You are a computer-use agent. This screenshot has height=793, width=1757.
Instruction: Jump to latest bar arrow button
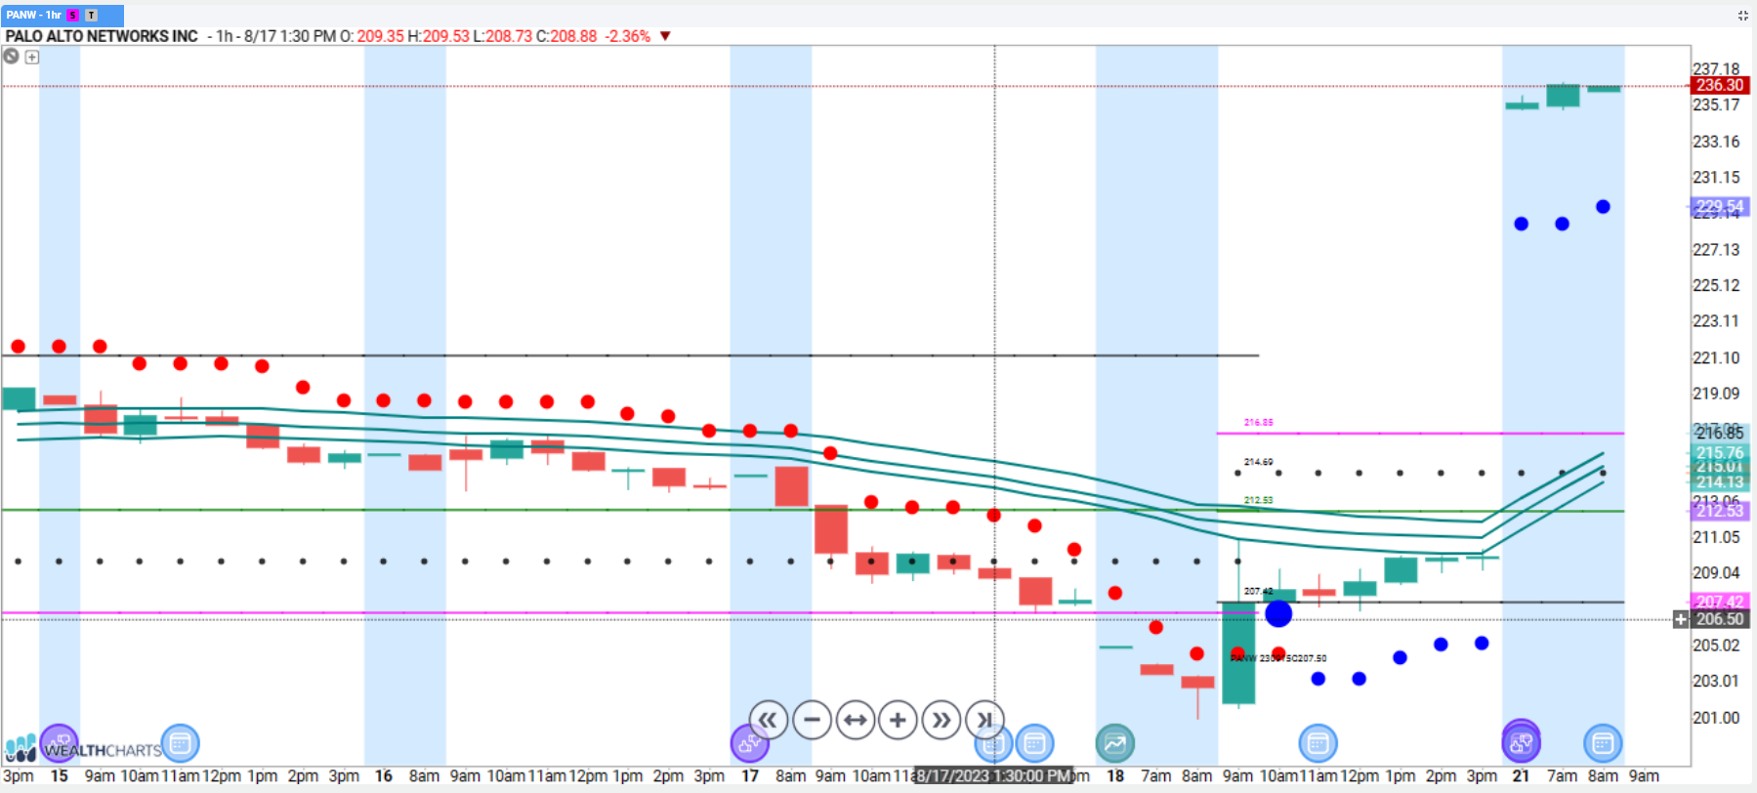tap(984, 721)
